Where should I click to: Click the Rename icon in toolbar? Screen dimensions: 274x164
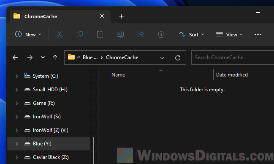(x=120, y=34)
